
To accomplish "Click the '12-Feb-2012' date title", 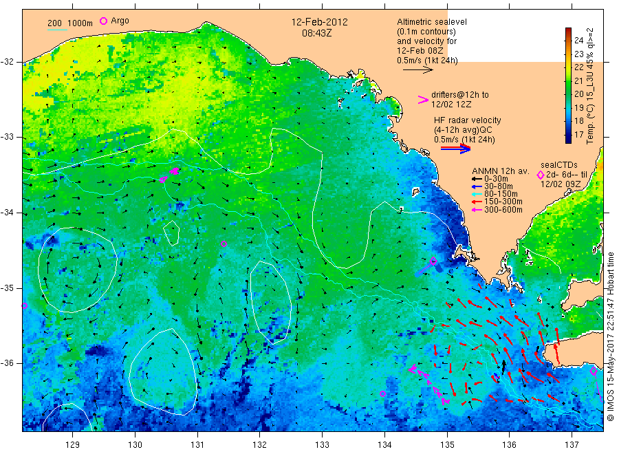I will click(319, 22).
